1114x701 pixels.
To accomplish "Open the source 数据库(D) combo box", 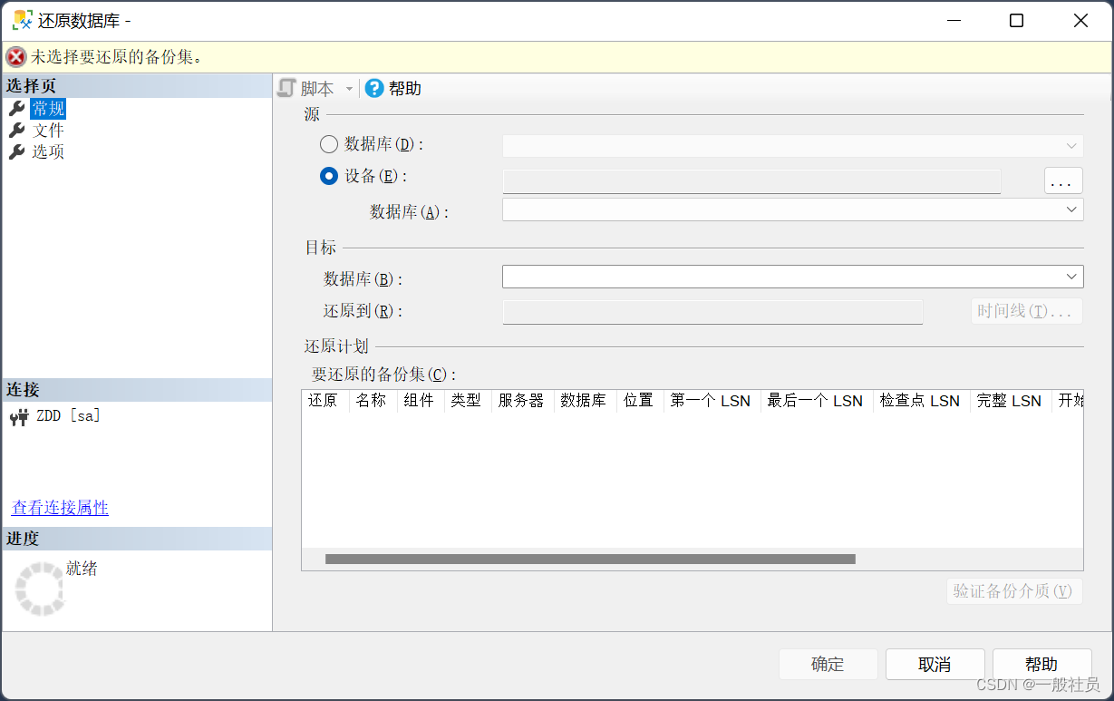I will (x=793, y=145).
